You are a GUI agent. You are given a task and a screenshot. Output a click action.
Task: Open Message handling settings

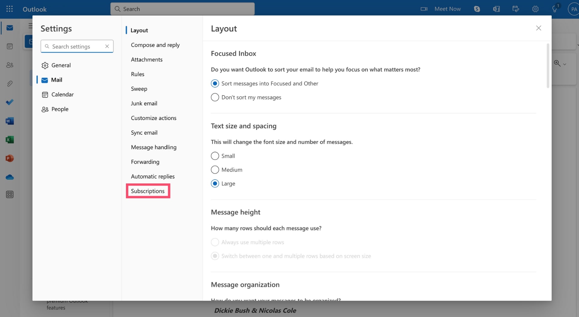[x=154, y=147]
